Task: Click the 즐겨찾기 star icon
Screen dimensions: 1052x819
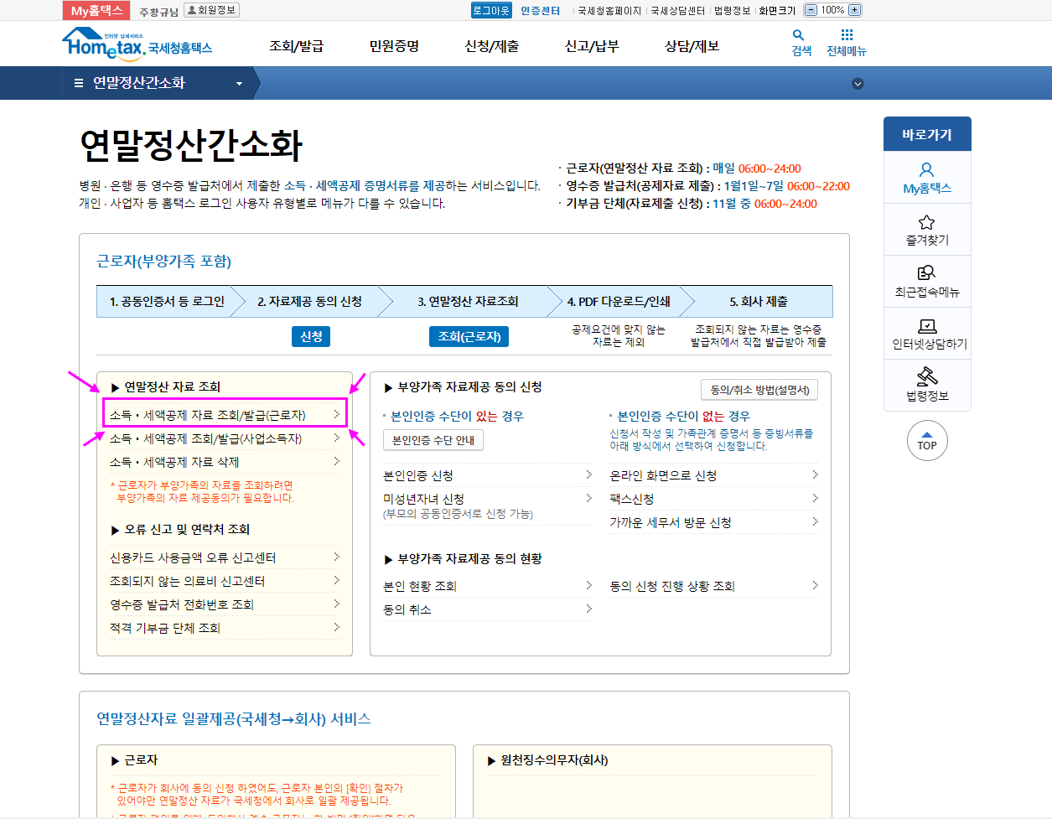Action: 926,222
